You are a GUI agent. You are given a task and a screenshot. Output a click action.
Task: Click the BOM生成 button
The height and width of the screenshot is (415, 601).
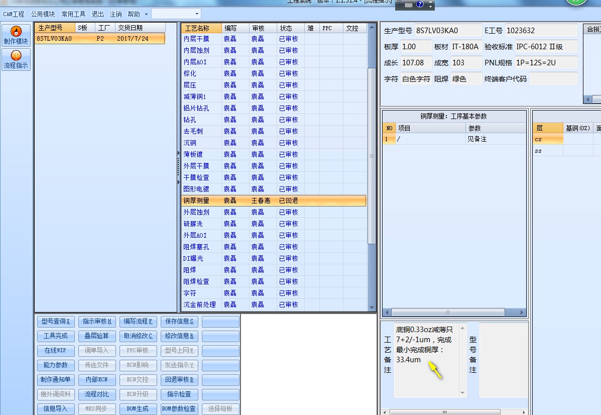tap(138, 409)
